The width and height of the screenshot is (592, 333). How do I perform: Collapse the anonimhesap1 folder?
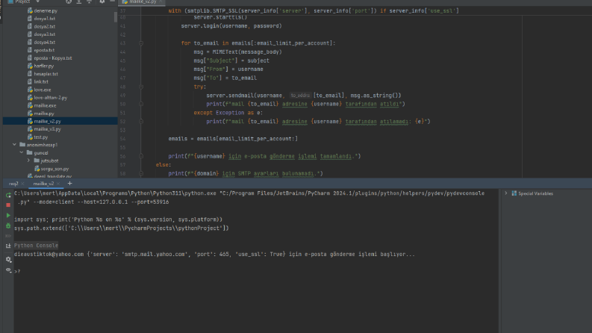coord(14,145)
